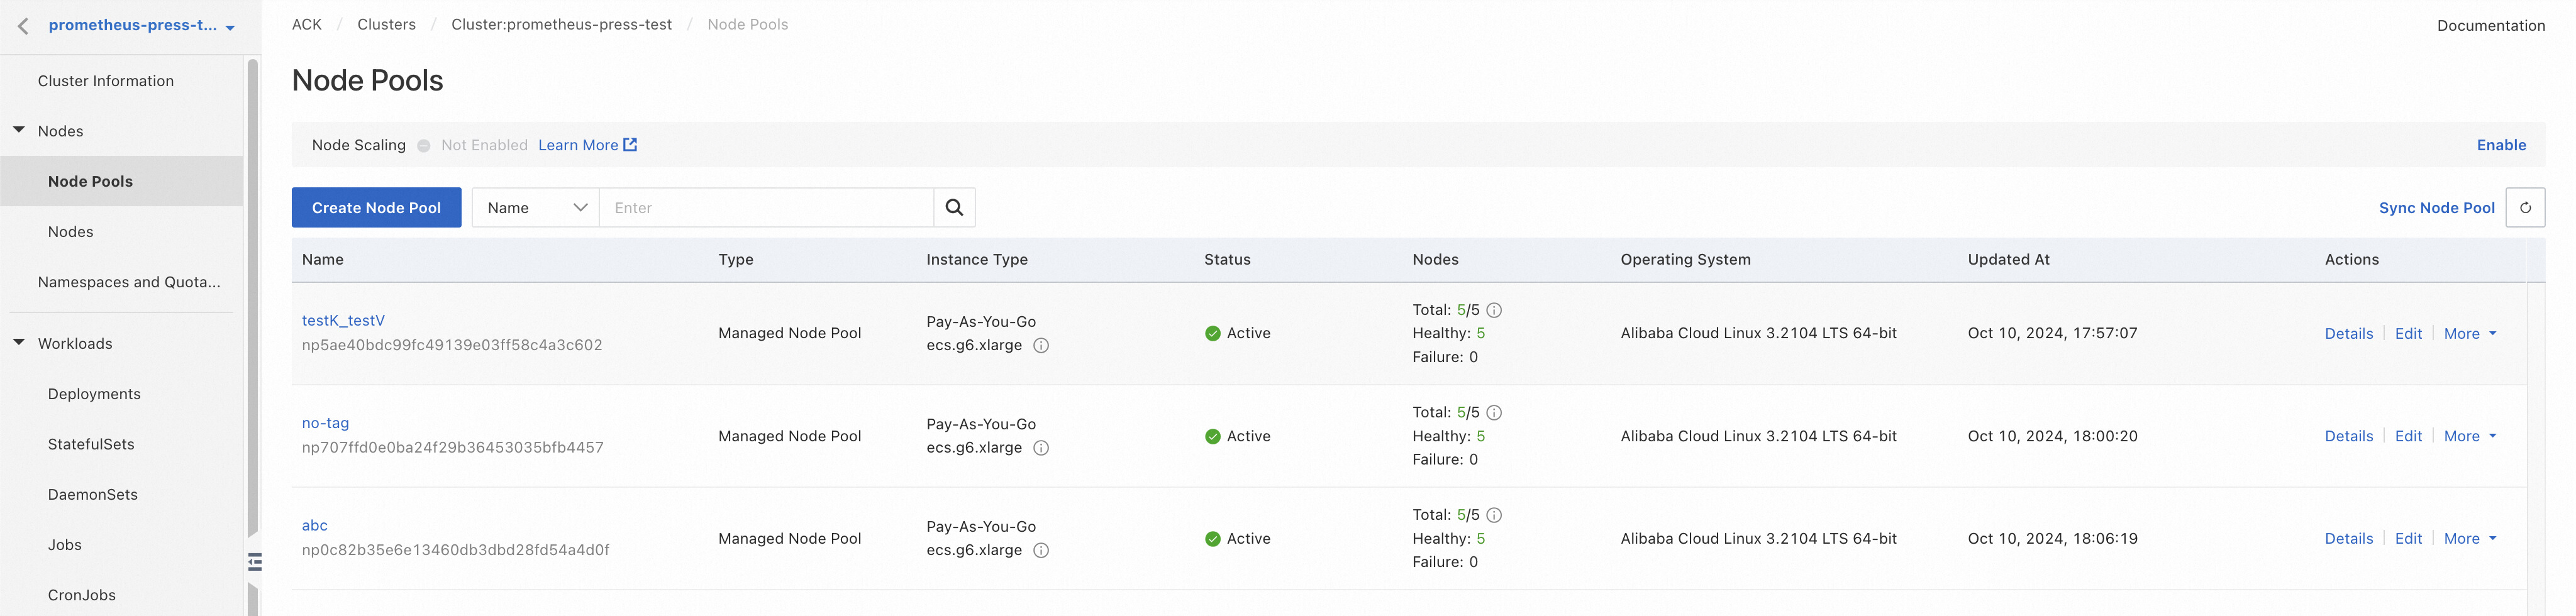Click the back arrow beside the cluster name
This screenshot has height=616, width=2576.
23,26
